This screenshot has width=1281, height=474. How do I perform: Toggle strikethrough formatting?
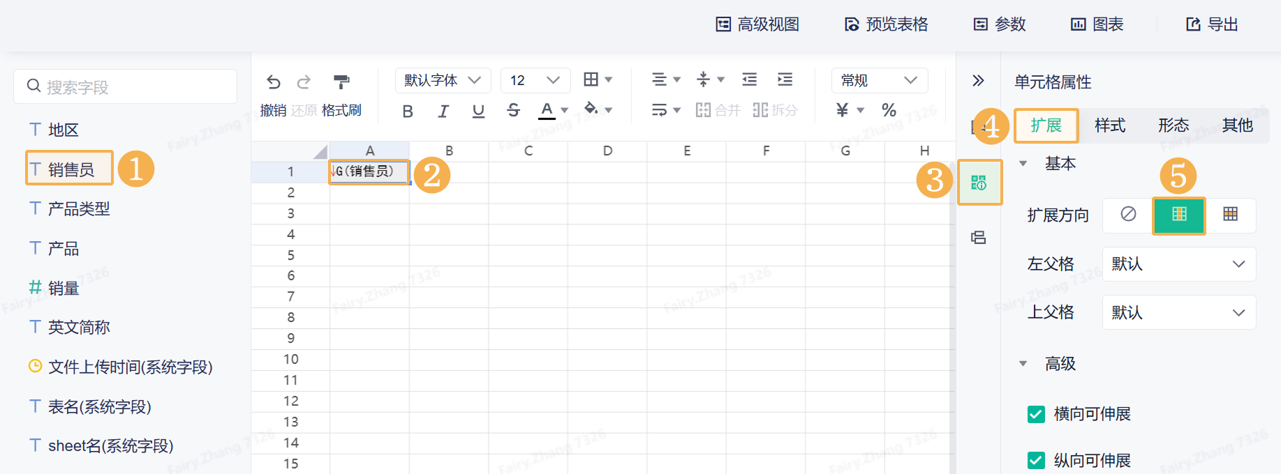click(513, 110)
